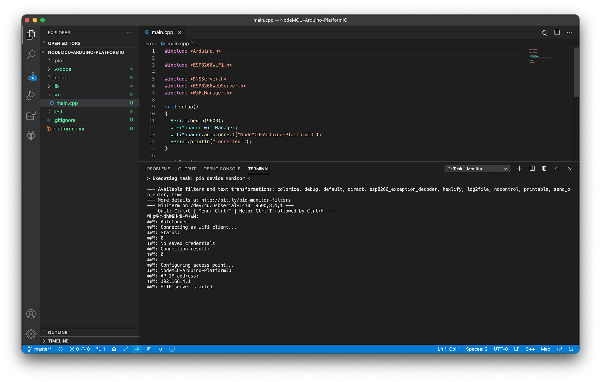Open the Extensions view
The width and height of the screenshot is (601, 382).
tap(31, 115)
